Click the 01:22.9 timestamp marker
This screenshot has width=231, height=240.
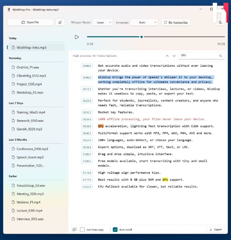87,187
